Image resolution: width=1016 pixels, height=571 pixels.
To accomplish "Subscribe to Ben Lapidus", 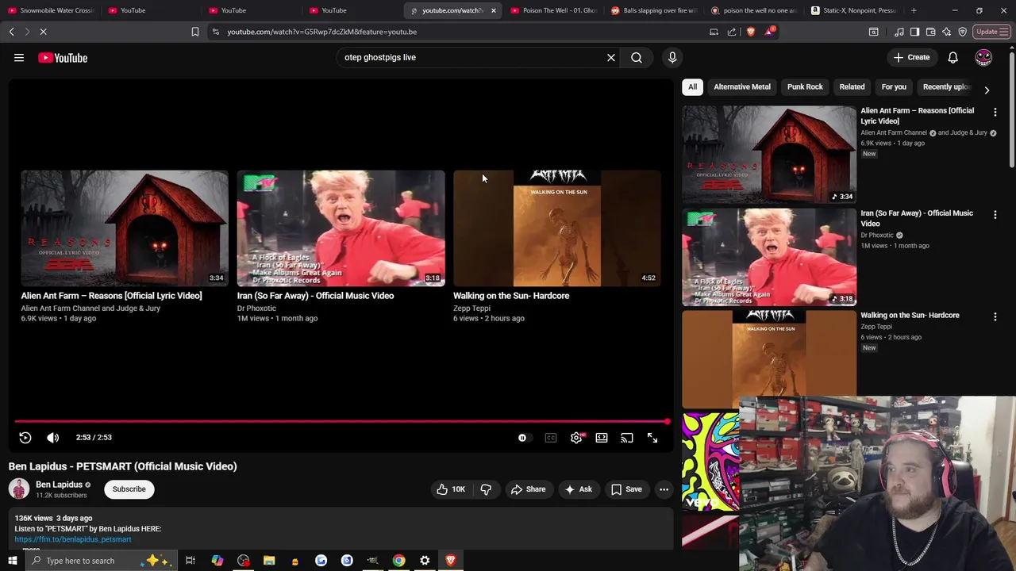I will [x=129, y=489].
